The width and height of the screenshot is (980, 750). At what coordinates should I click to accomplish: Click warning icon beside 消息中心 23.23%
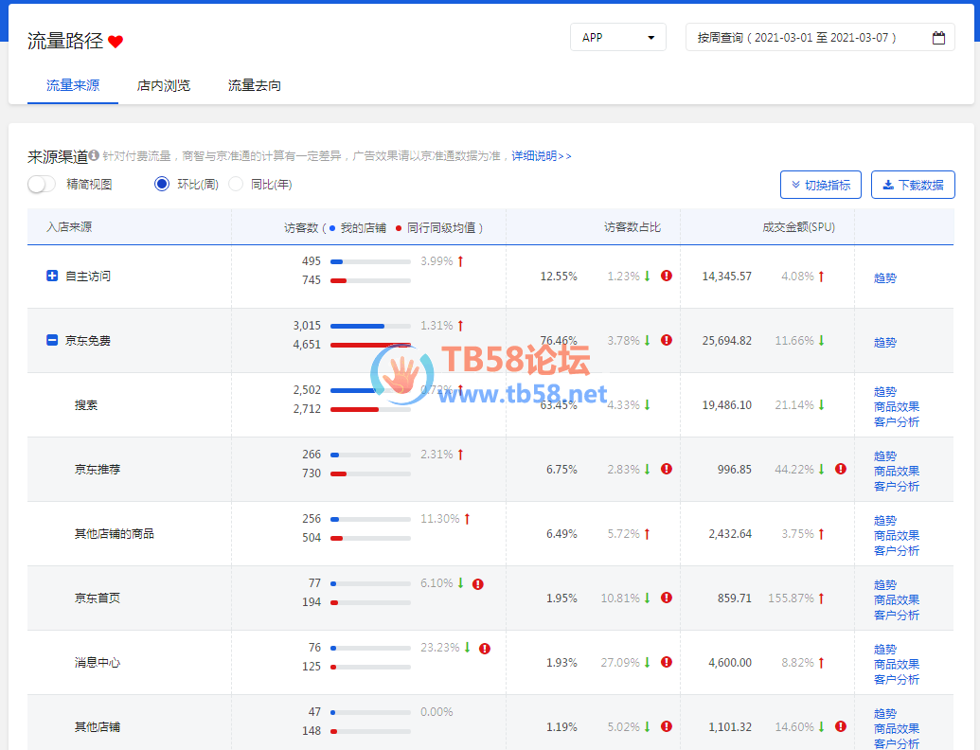(485, 649)
